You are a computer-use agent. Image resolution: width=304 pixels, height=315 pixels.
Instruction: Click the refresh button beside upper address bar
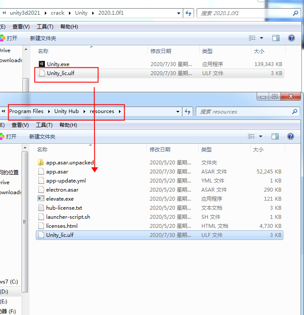[188, 13]
